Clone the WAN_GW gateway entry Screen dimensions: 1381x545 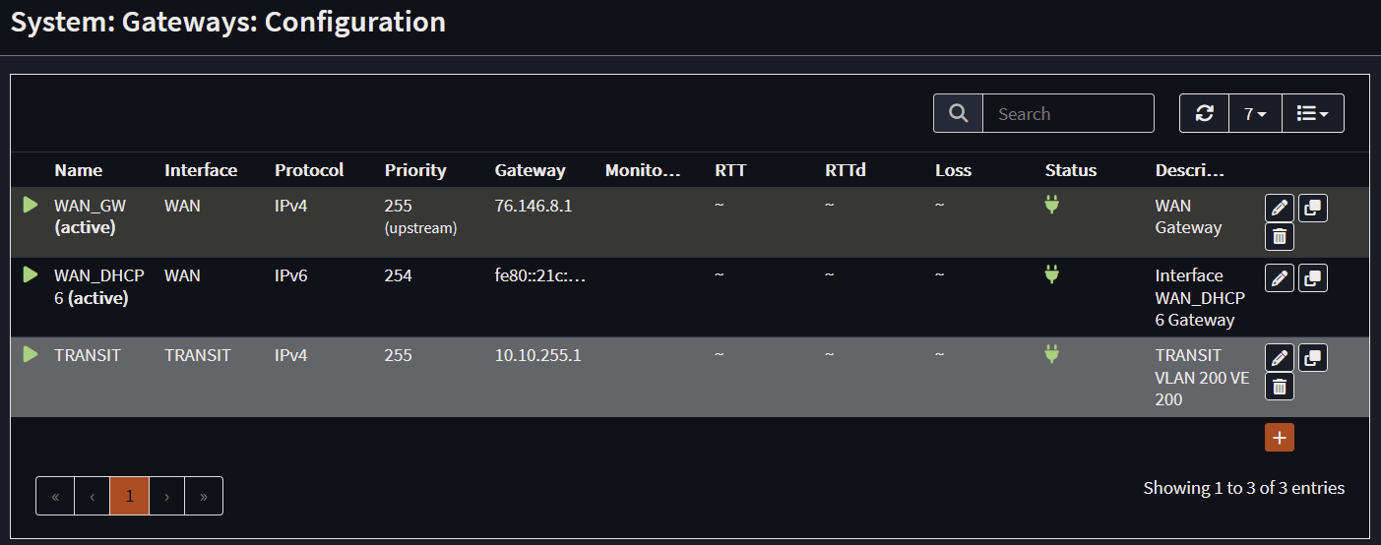[1312, 208]
